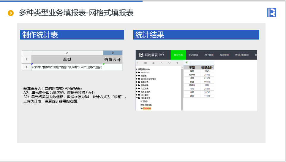The width and height of the screenshot is (286, 162).
Task: Click the plus add-node icon
Action: pyautogui.click(x=138, y=63)
